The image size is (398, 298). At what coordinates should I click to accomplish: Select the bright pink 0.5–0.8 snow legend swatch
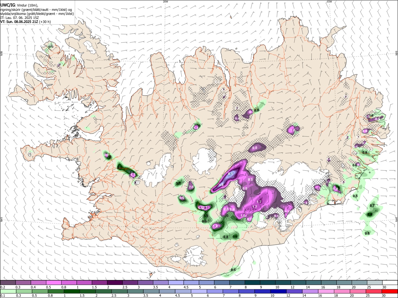click(x=53, y=282)
